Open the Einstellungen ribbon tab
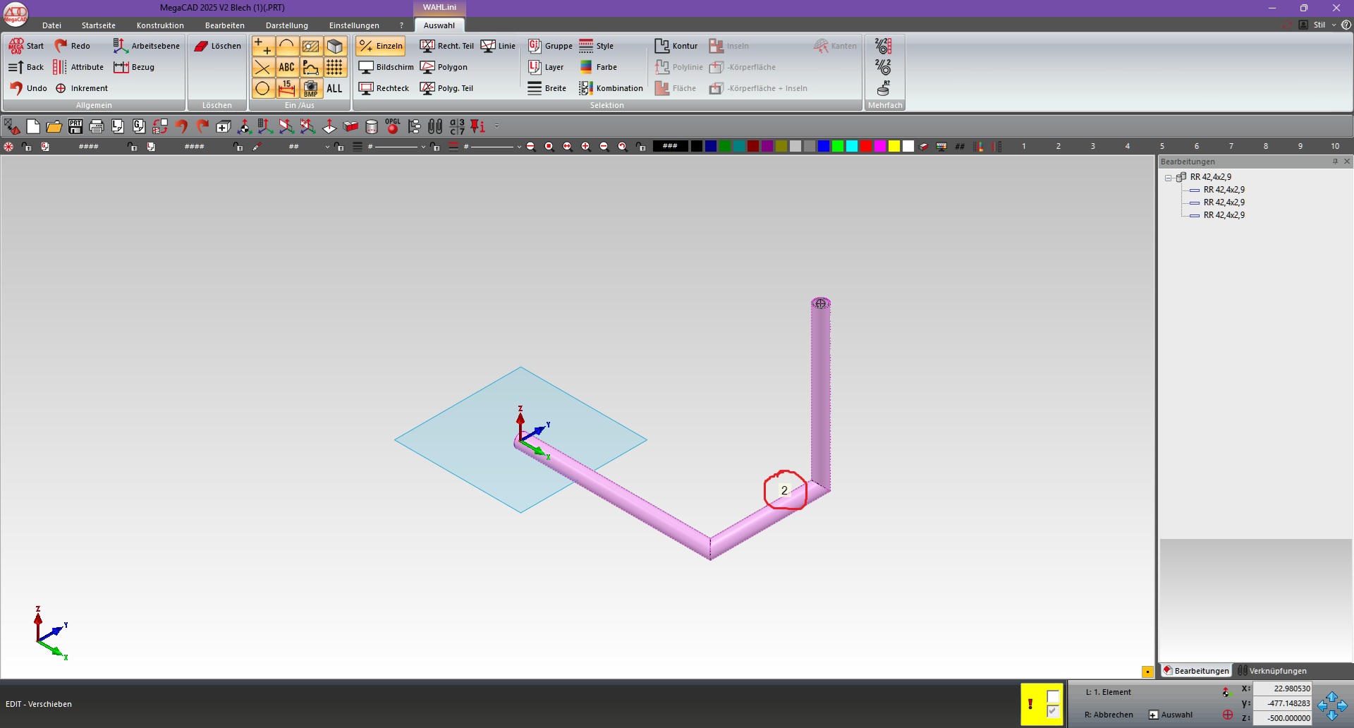Image resolution: width=1354 pixels, height=728 pixels. (354, 25)
